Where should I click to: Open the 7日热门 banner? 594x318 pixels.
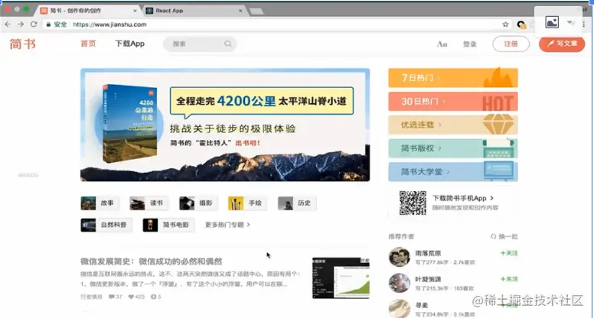[x=453, y=78]
